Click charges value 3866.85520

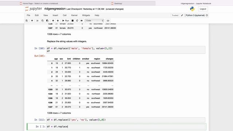tap(108, 81)
